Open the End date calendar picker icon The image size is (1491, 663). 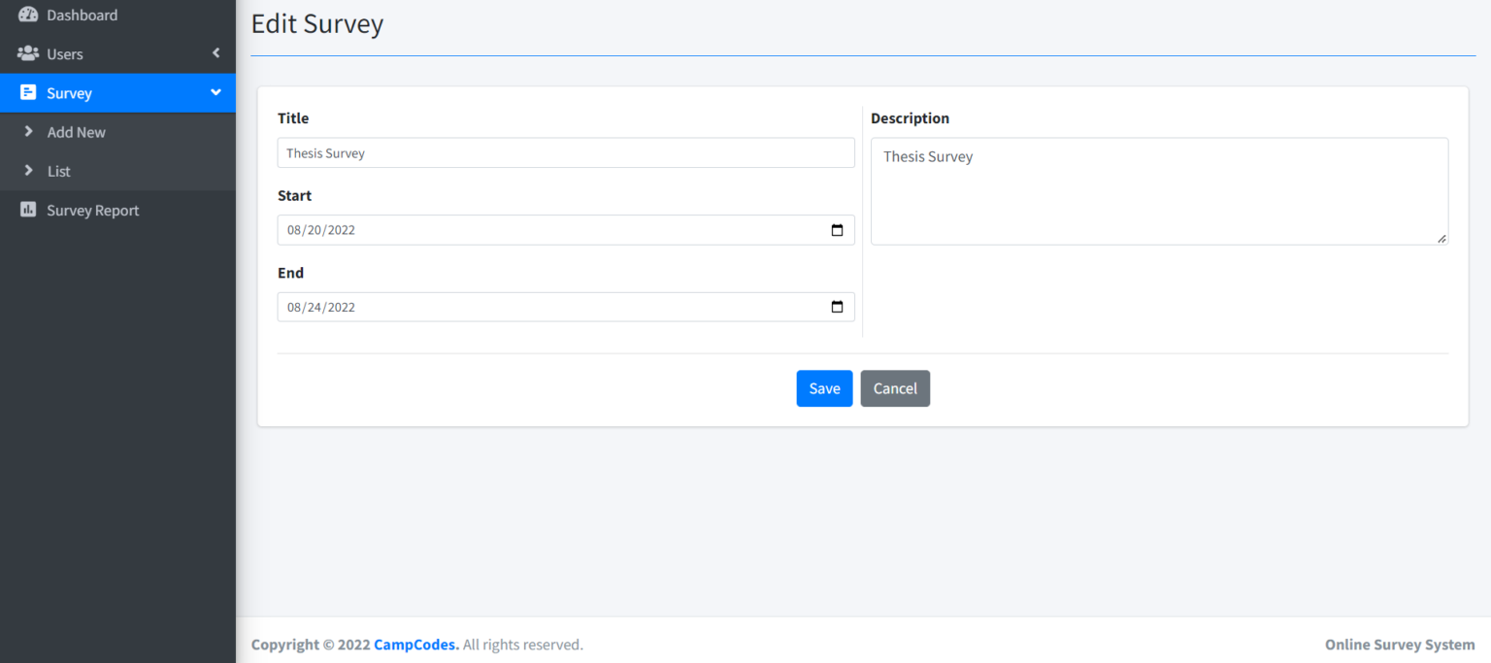(837, 307)
